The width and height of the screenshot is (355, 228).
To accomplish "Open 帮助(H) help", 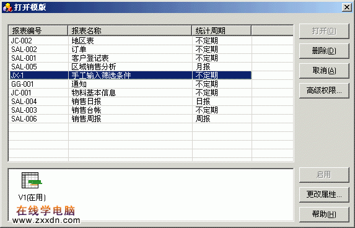I will [x=324, y=214].
